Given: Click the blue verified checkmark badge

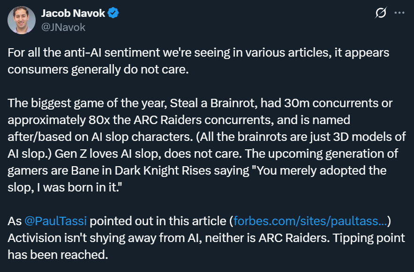Looking at the screenshot, I should pos(113,13).
